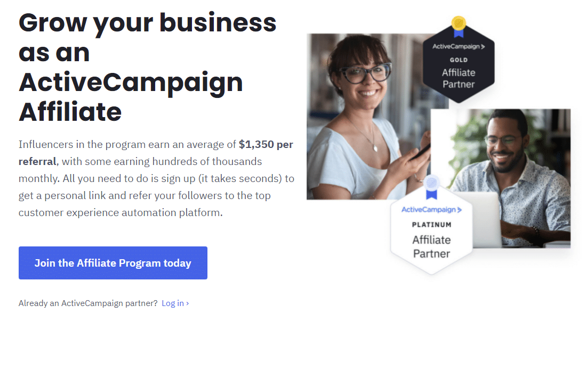This screenshot has width=585, height=388.
Task: Click ActiveCampaign logo on platinum badge
Action: click(431, 210)
